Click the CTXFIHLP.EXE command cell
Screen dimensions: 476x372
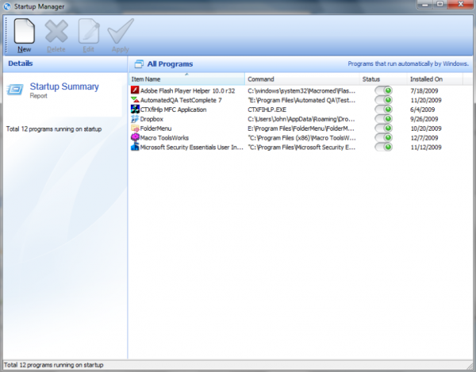click(267, 109)
